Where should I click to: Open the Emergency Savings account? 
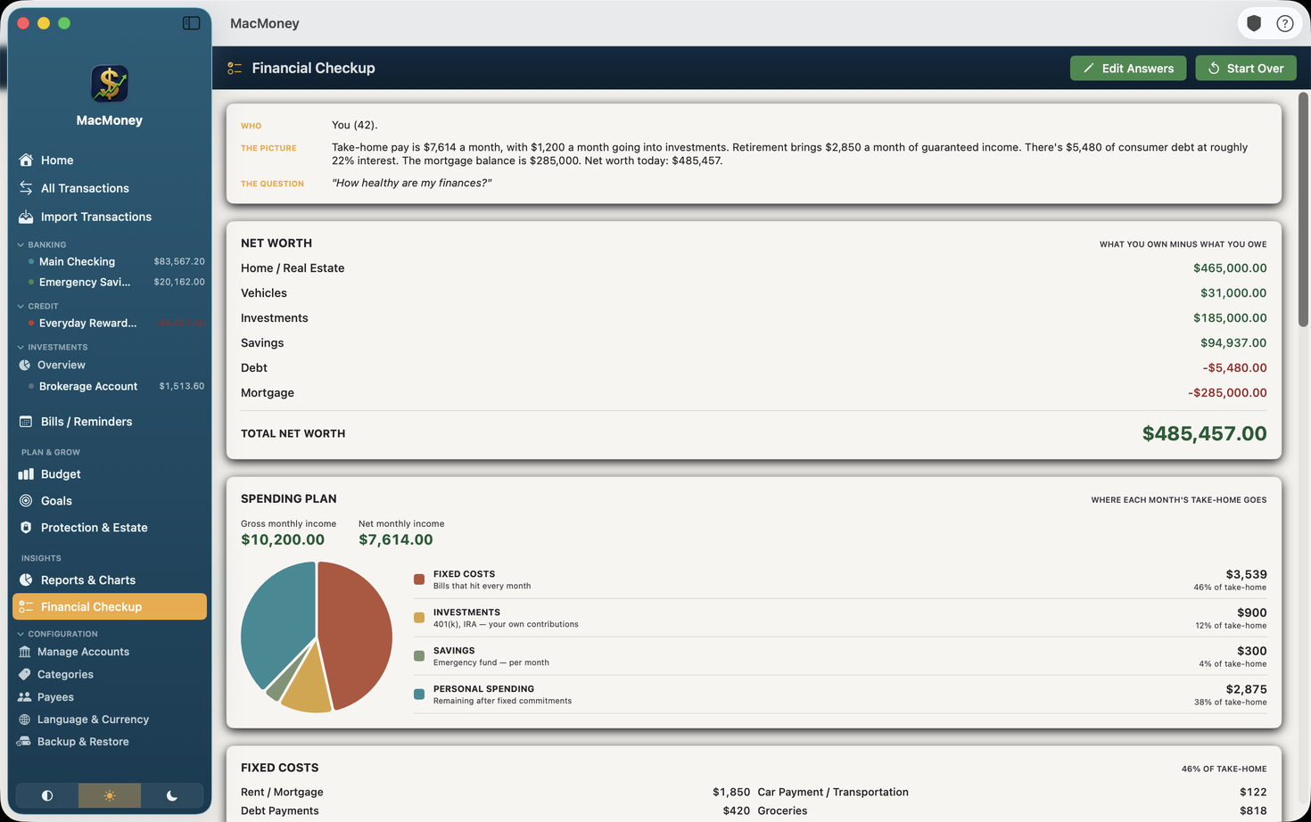pyautogui.click(x=116, y=283)
